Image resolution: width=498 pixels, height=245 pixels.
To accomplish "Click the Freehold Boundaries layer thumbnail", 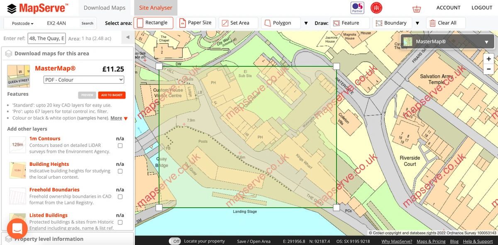I will coord(17,196).
